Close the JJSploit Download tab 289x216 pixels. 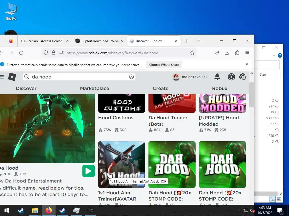click(x=122, y=41)
